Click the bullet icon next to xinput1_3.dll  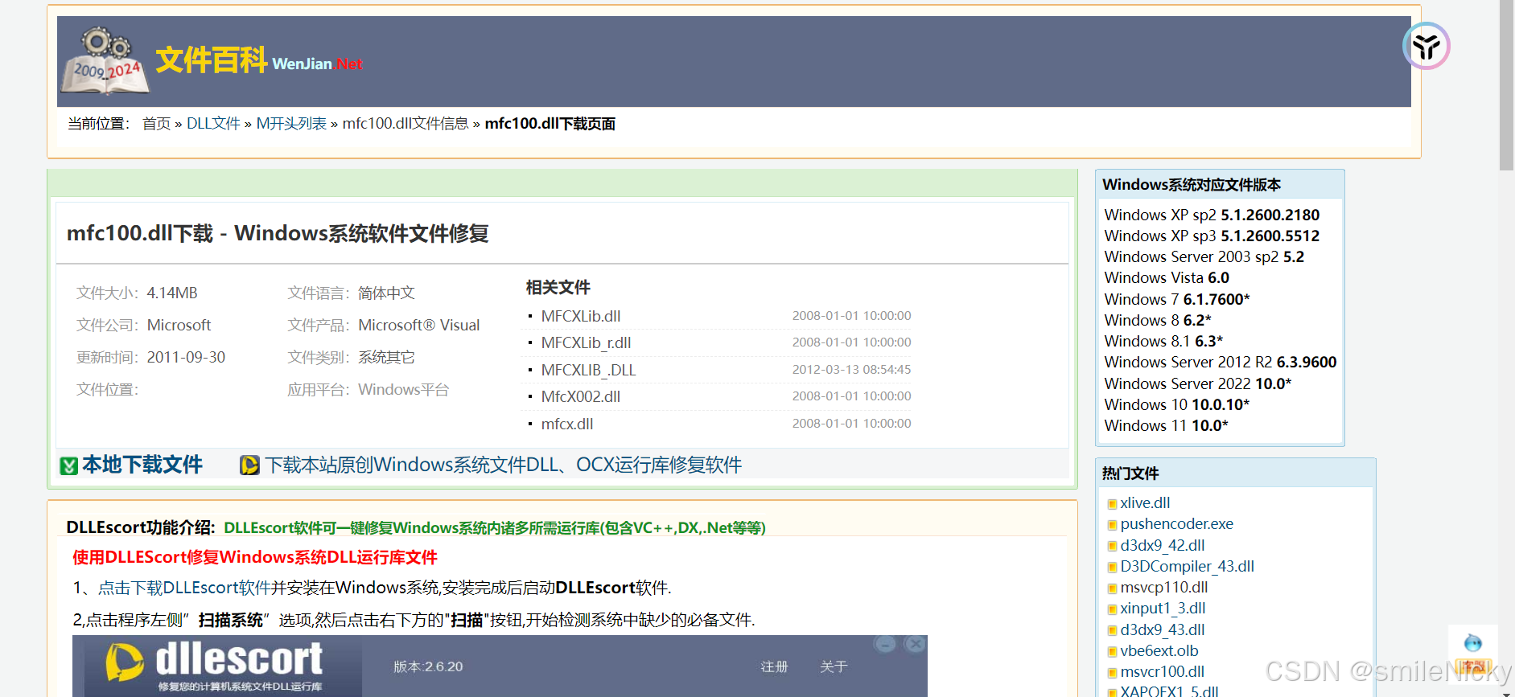coord(1112,609)
